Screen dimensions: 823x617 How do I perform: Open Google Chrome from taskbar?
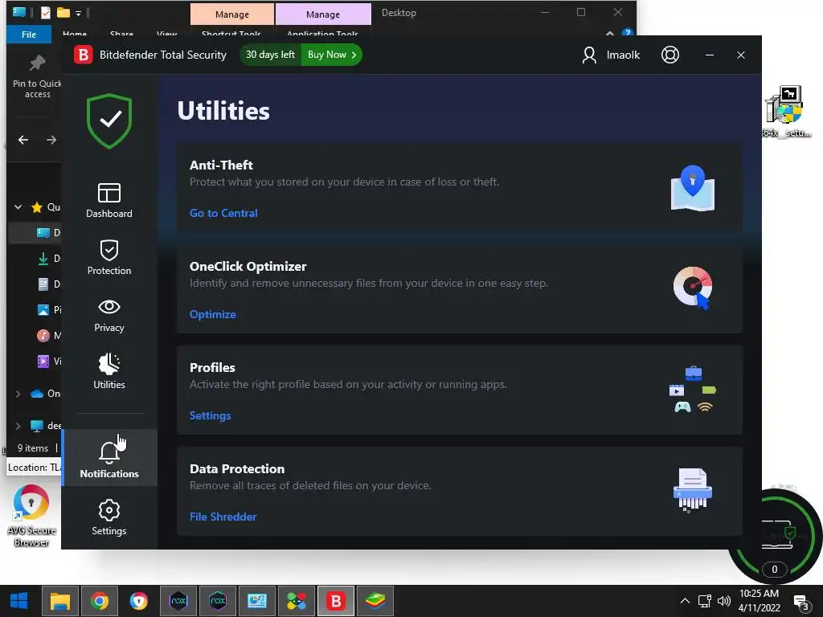tap(99, 601)
